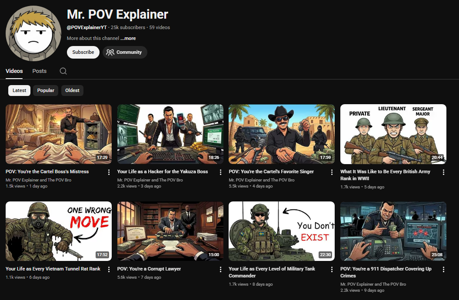Select the Latest filter chip
Viewport: 459px width, 300px height.
pos(19,90)
